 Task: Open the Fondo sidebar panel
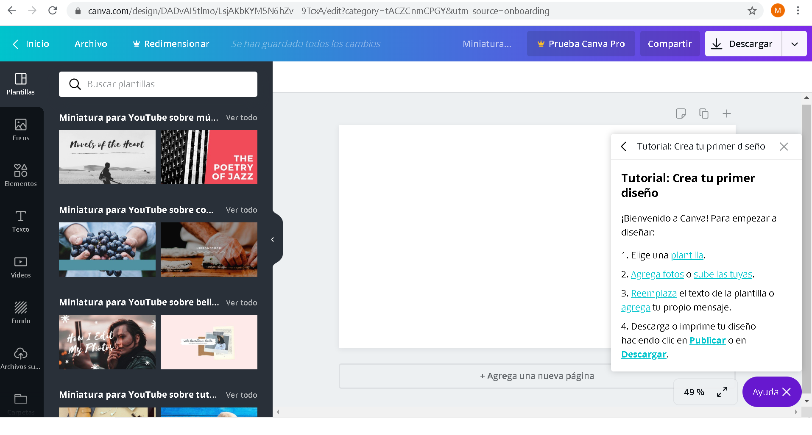tap(21, 313)
